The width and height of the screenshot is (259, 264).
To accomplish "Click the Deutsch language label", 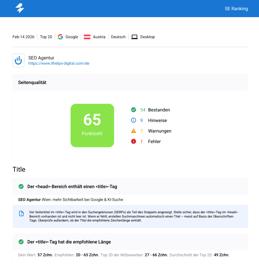I will [x=118, y=37].
